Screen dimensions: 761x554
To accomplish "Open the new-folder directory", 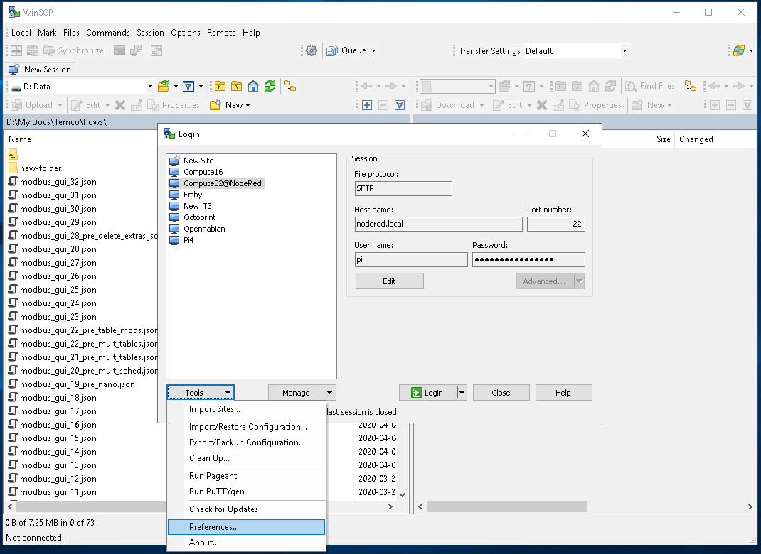I will tap(35, 168).
